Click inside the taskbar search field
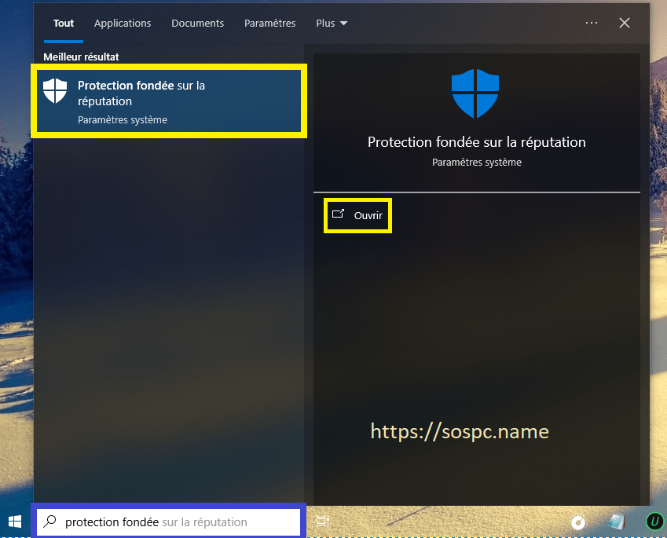Viewport: 667px width, 538px height. pos(181,522)
